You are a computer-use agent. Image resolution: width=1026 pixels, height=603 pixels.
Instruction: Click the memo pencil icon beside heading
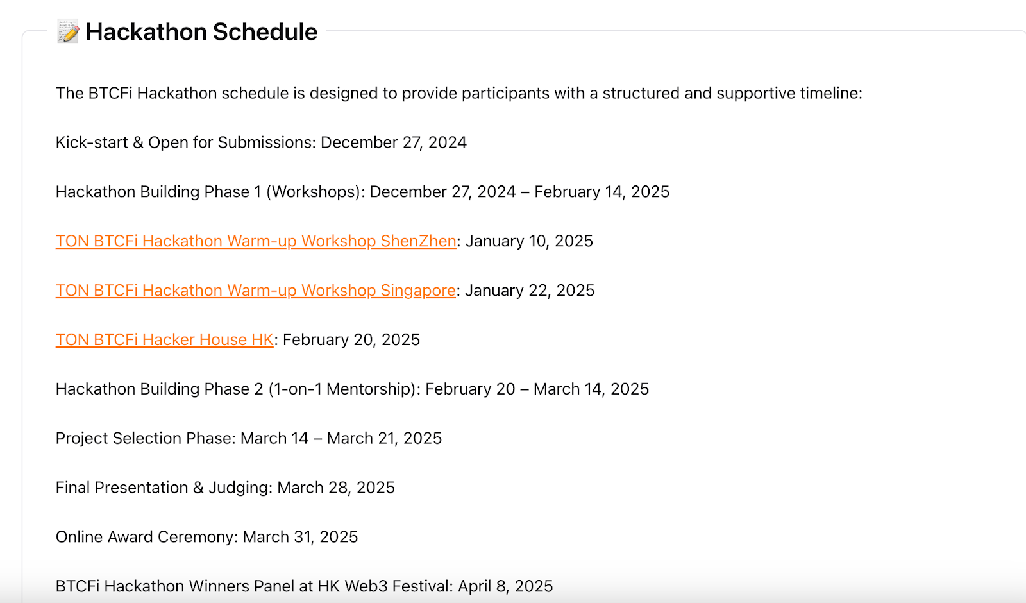click(68, 31)
